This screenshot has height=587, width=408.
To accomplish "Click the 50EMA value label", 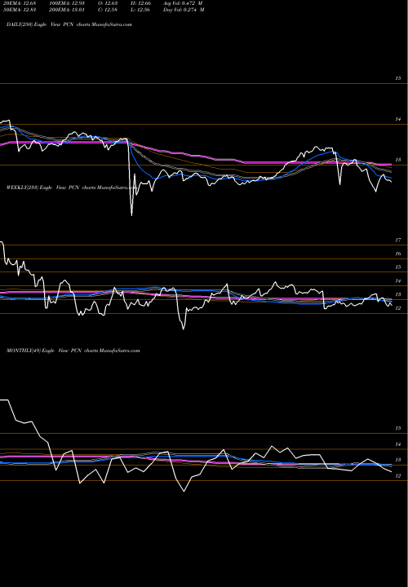I will (19, 10).
